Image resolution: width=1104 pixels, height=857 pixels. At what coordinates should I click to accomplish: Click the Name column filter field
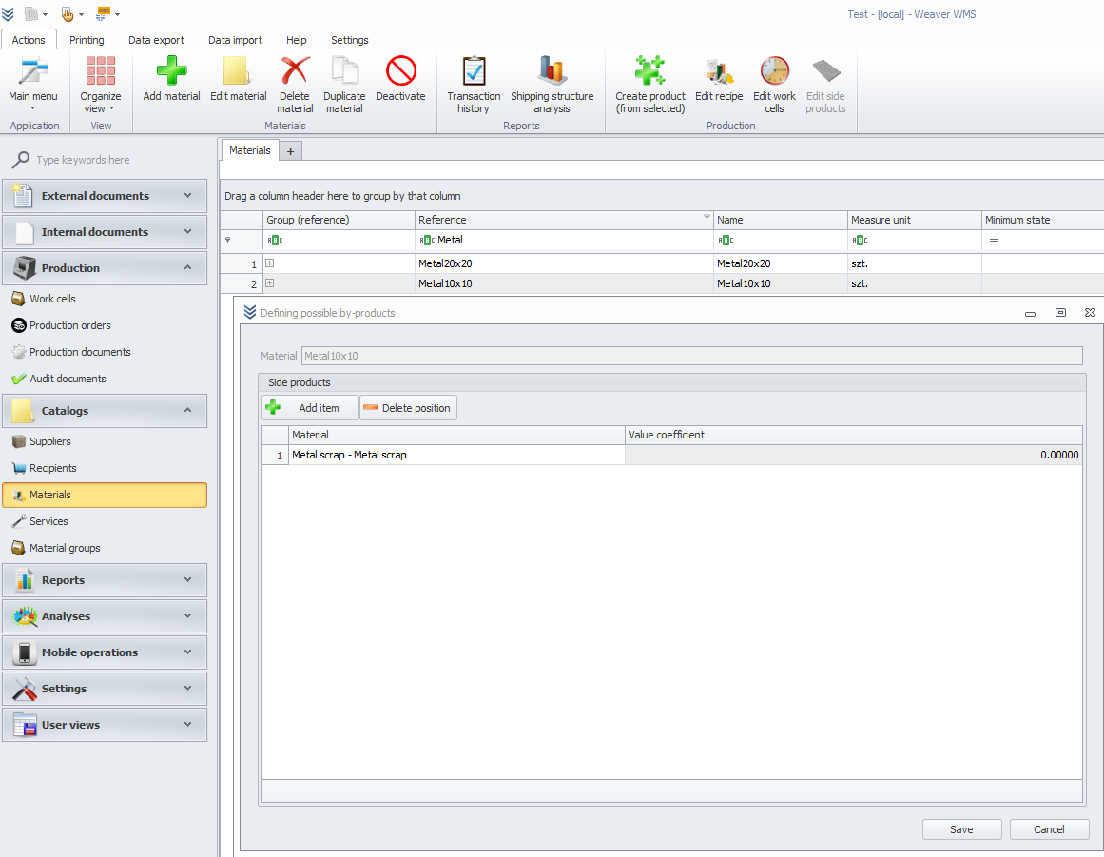780,240
